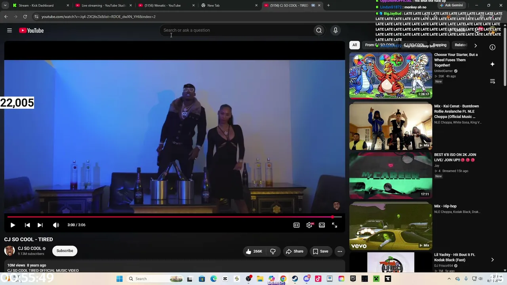Viewport: 507px width, 285px height.
Task: Open Google Chrome from the taskbar
Action: 283,279
